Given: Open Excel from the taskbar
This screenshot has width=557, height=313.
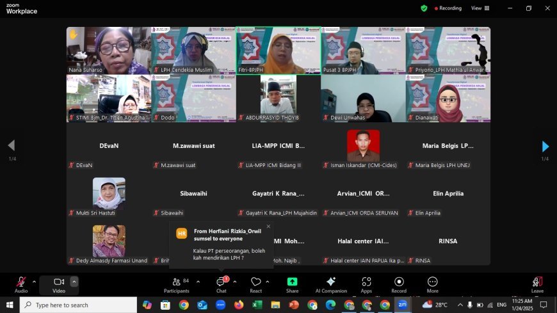Looking at the screenshot, I should 257,305.
